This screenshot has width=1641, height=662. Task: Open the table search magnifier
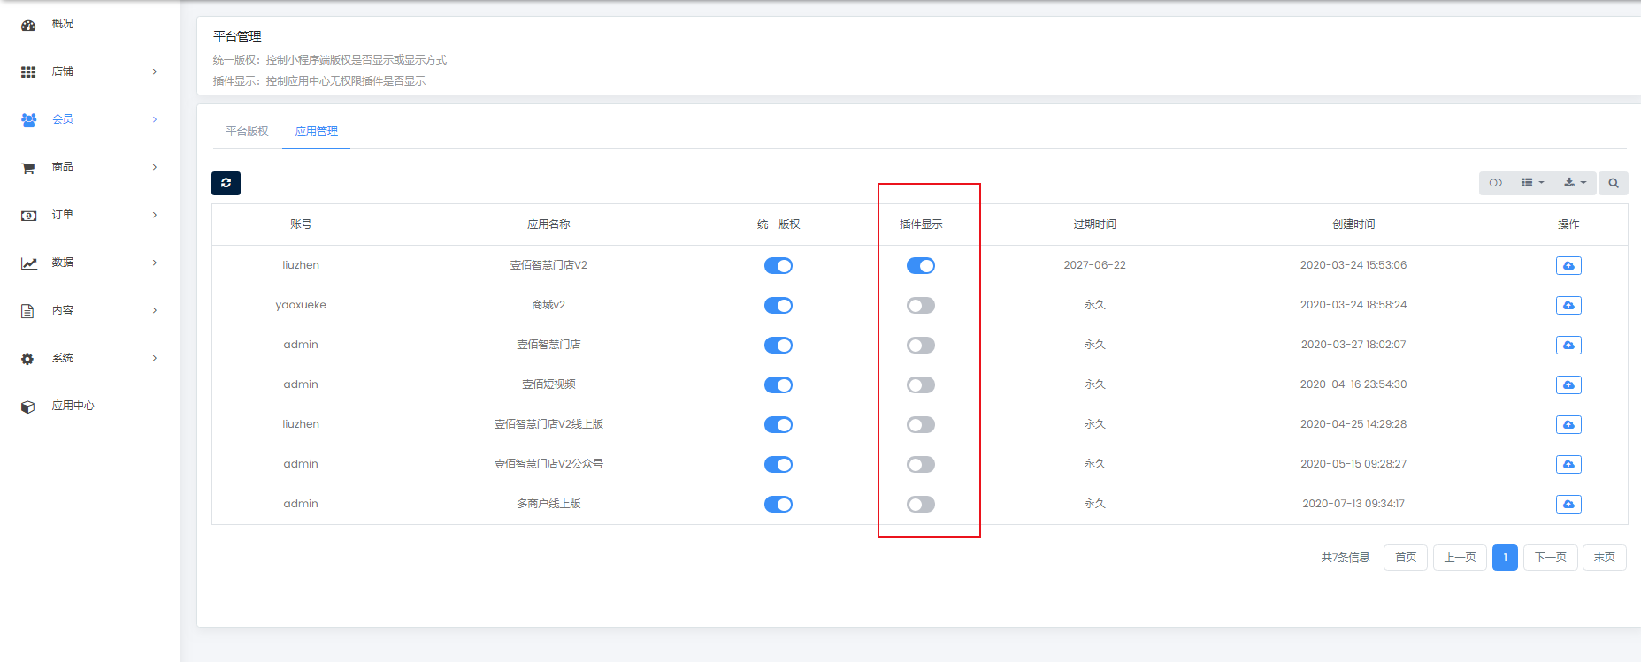point(1614,183)
